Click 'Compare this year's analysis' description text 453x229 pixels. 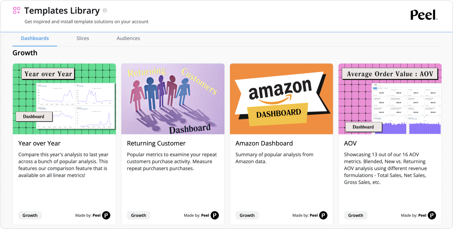coord(63,165)
